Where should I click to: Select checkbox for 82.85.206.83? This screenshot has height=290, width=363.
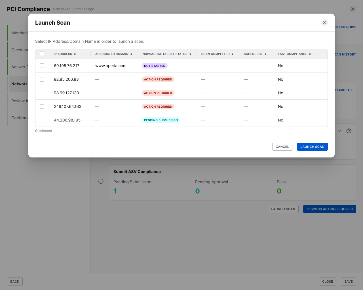click(42, 79)
